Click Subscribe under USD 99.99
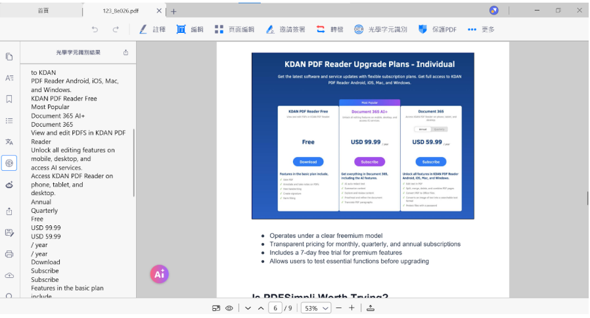Screen dimensions: 590x318 (x=369, y=162)
